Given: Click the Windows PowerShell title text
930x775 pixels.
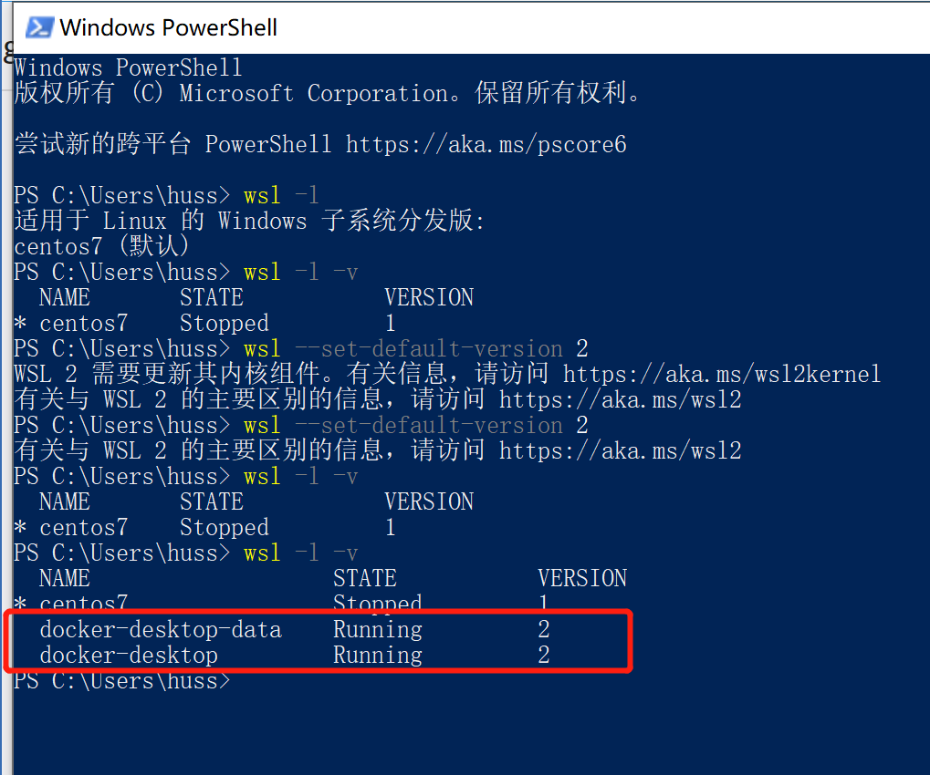Looking at the screenshot, I should click(x=167, y=27).
